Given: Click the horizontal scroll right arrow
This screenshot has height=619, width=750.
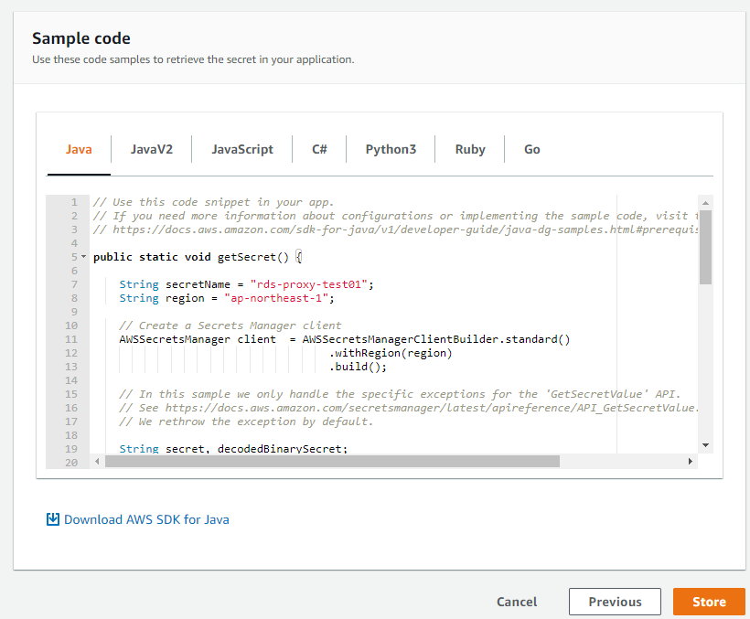Looking at the screenshot, I should pyautogui.click(x=690, y=461).
